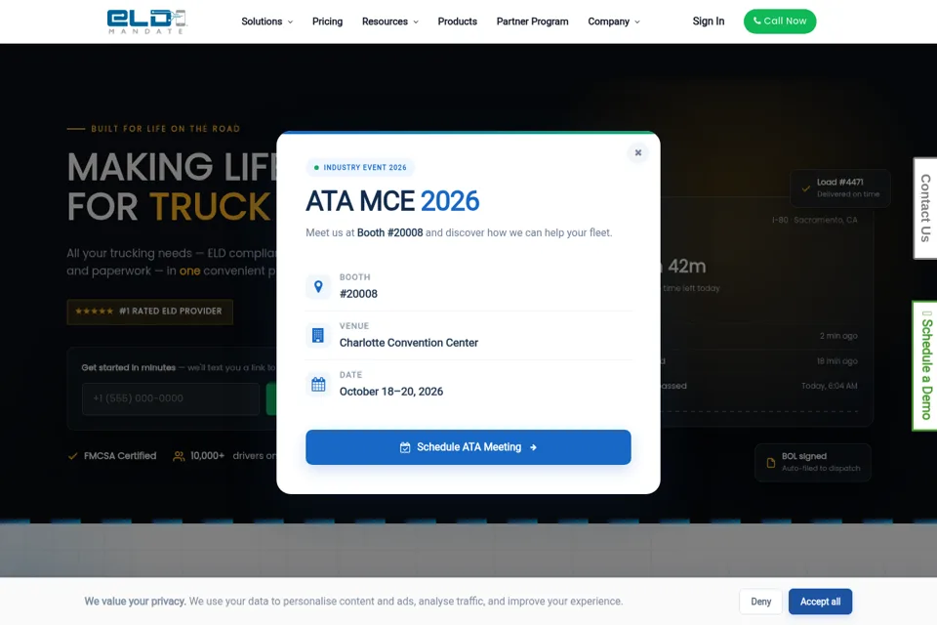Click the Load #4471 checkmark icon
Screen dimensions: 937x625
click(x=806, y=188)
